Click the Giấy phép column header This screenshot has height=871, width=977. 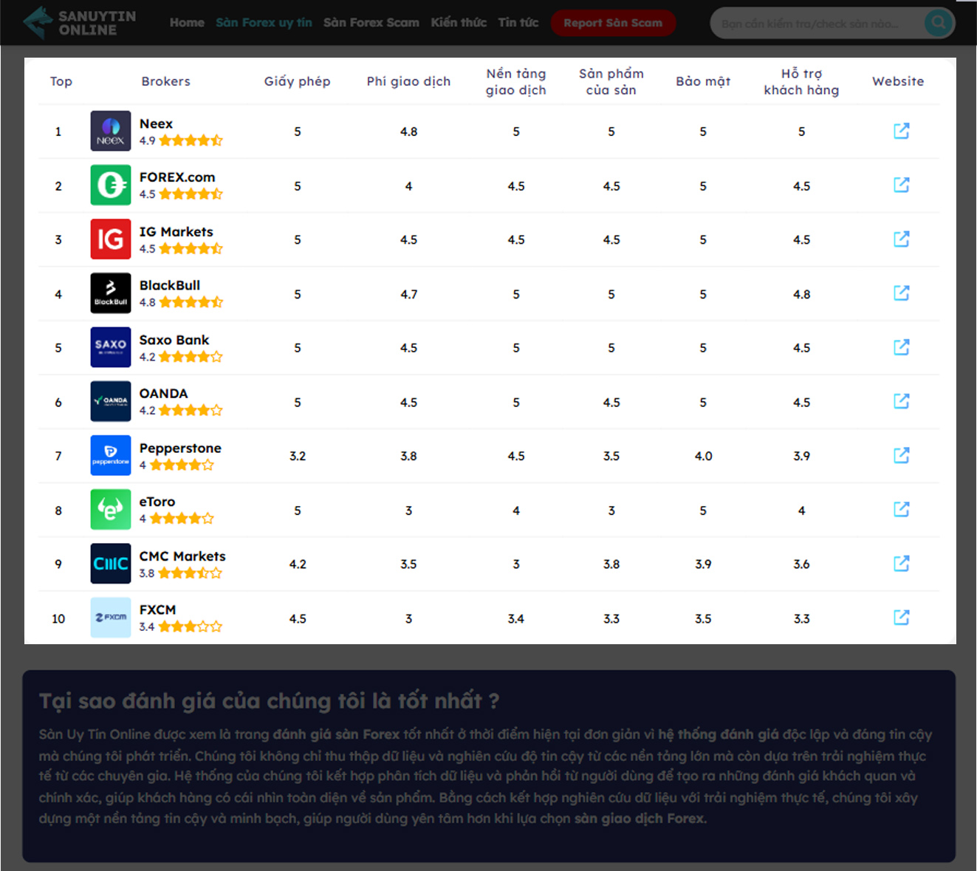[x=298, y=81]
